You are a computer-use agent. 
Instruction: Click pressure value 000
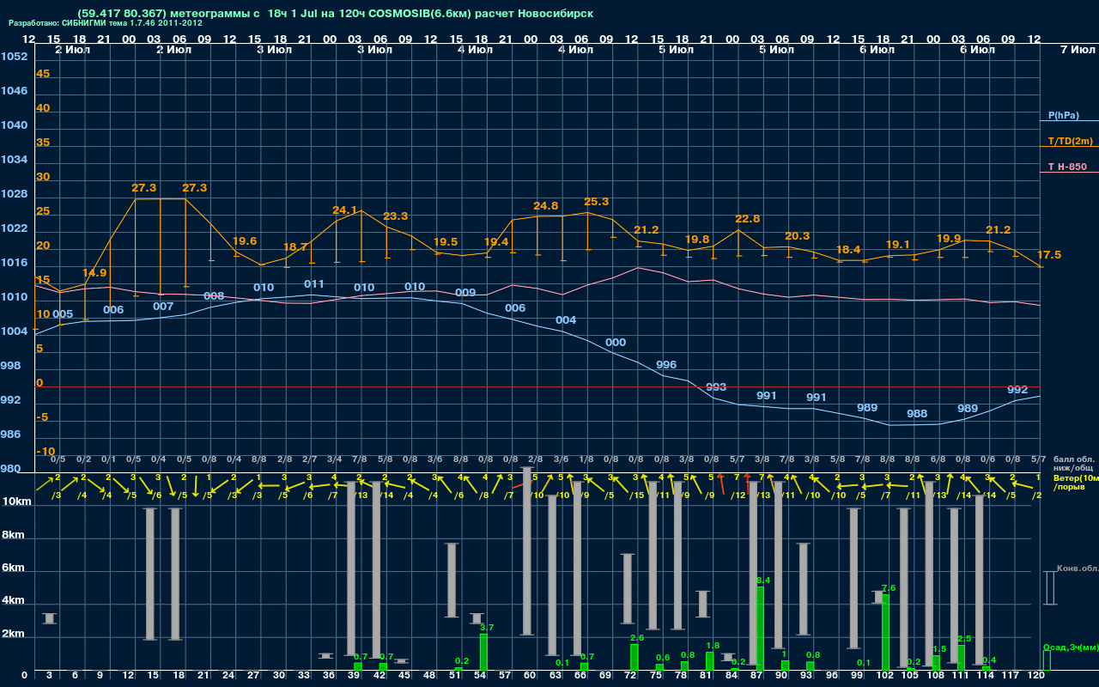point(616,343)
